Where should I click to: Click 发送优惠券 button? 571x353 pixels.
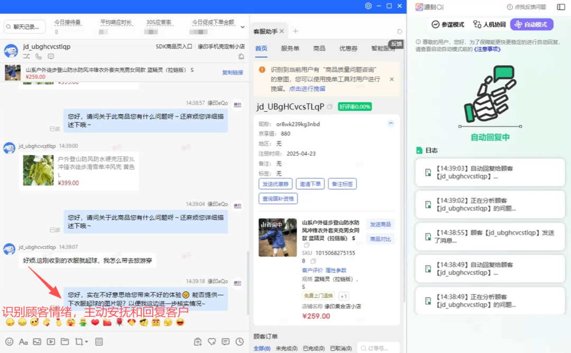275,184
